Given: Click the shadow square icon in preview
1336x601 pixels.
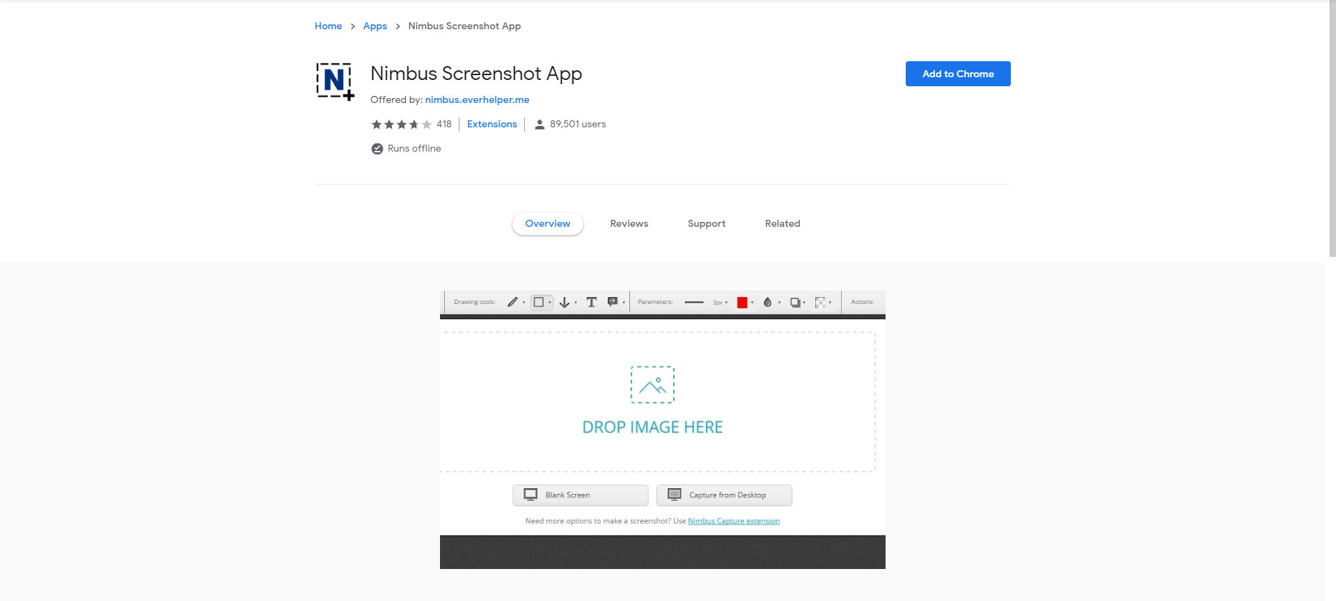Looking at the screenshot, I should [795, 303].
